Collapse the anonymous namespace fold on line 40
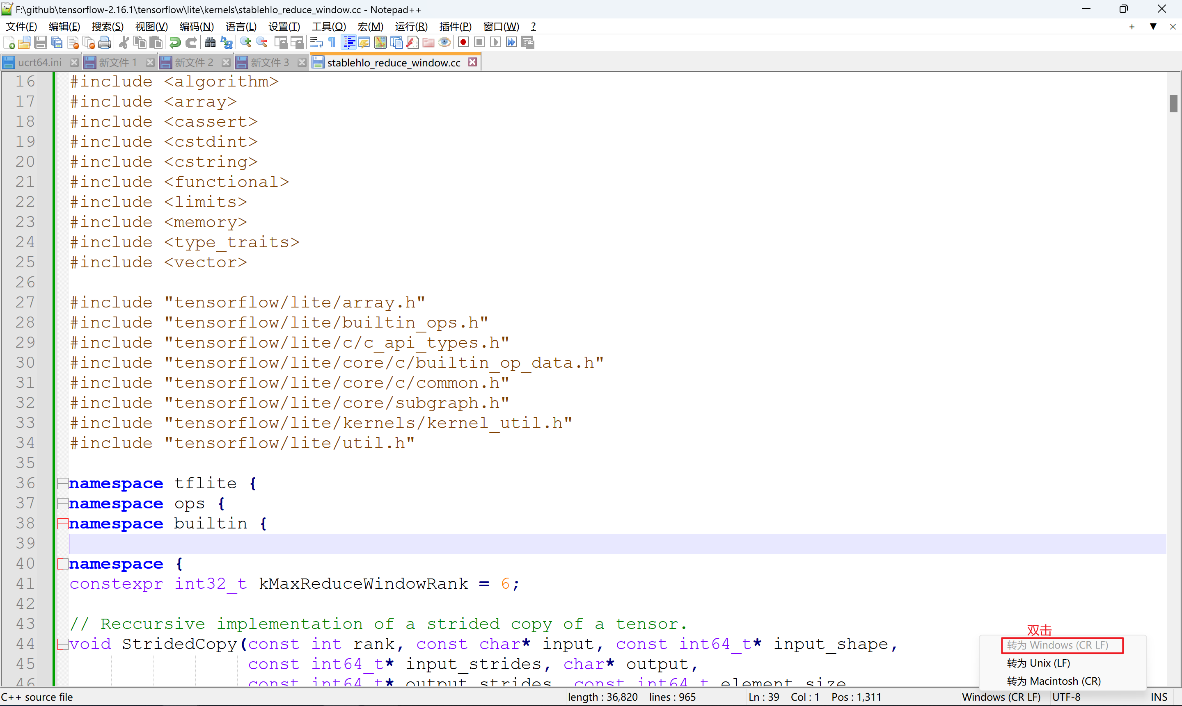 (62, 564)
